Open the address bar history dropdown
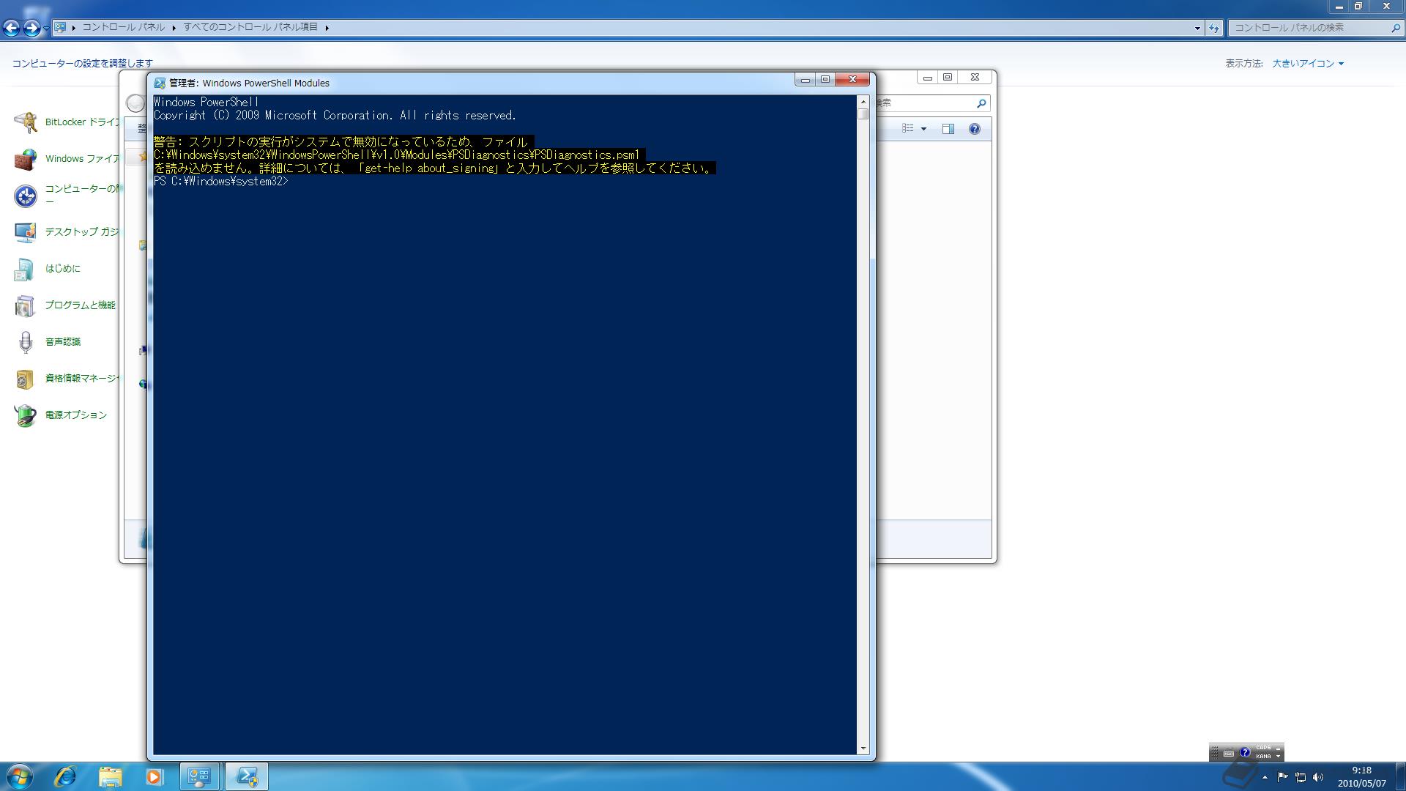Image resolution: width=1406 pixels, height=791 pixels. (1197, 28)
